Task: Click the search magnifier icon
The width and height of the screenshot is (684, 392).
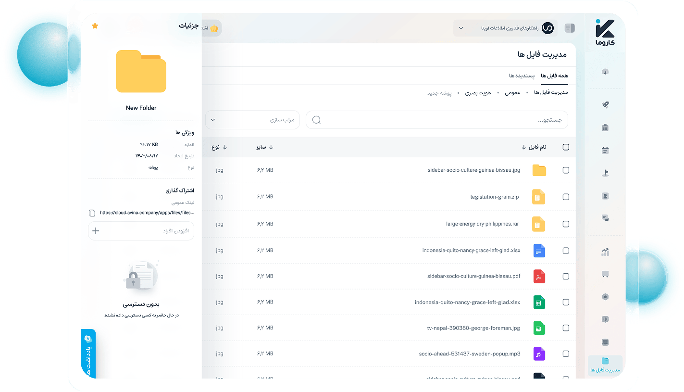Action: (316, 120)
